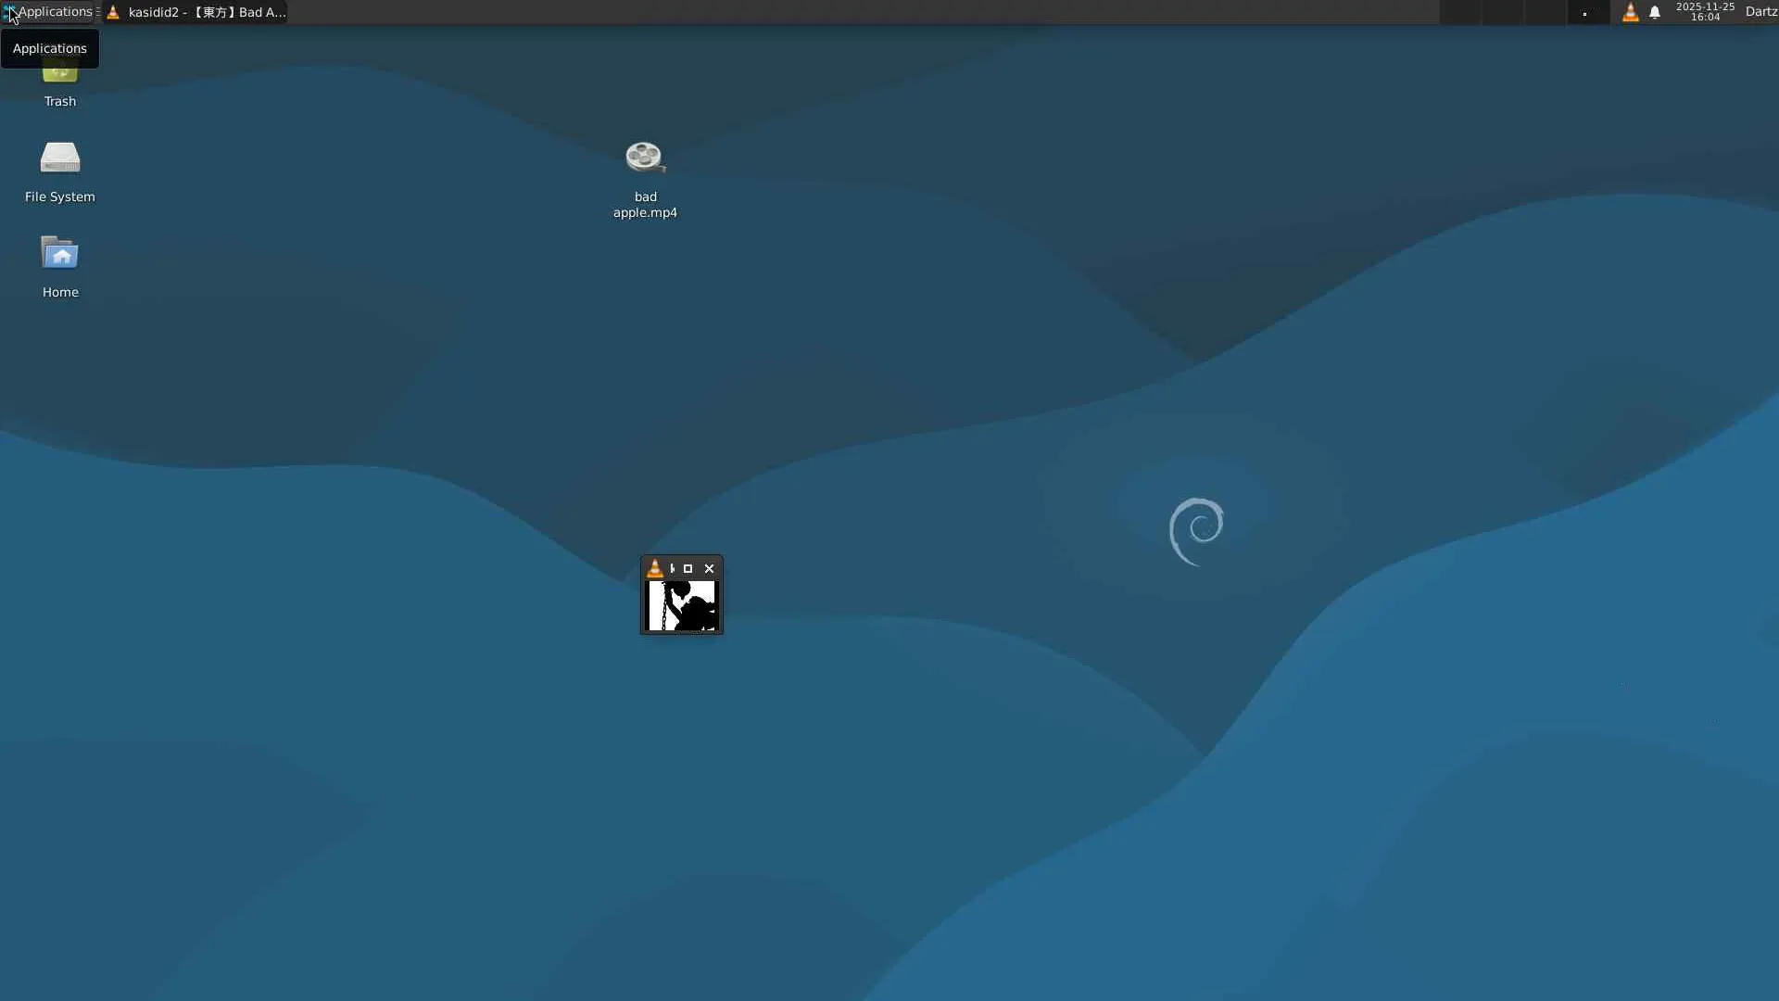This screenshot has height=1001, width=1779.
Task: Click the panel clock showing 16:04
Action: click(x=1705, y=12)
